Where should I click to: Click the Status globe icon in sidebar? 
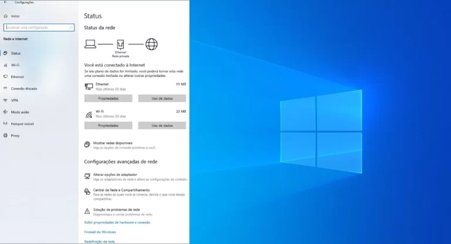click(x=5, y=53)
